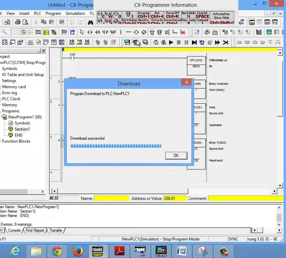Select the arrow selection pointer tool

[82, 32]
